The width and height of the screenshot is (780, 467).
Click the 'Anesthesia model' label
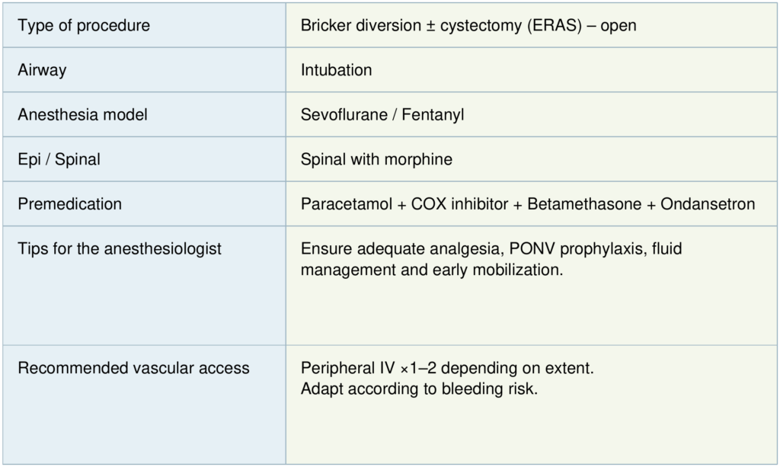[x=82, y=115]
